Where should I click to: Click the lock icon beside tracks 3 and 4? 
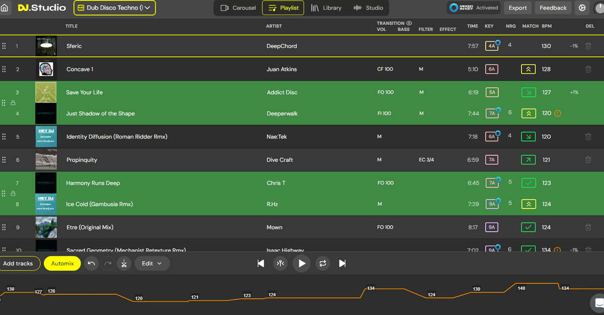tap(13, 103)
